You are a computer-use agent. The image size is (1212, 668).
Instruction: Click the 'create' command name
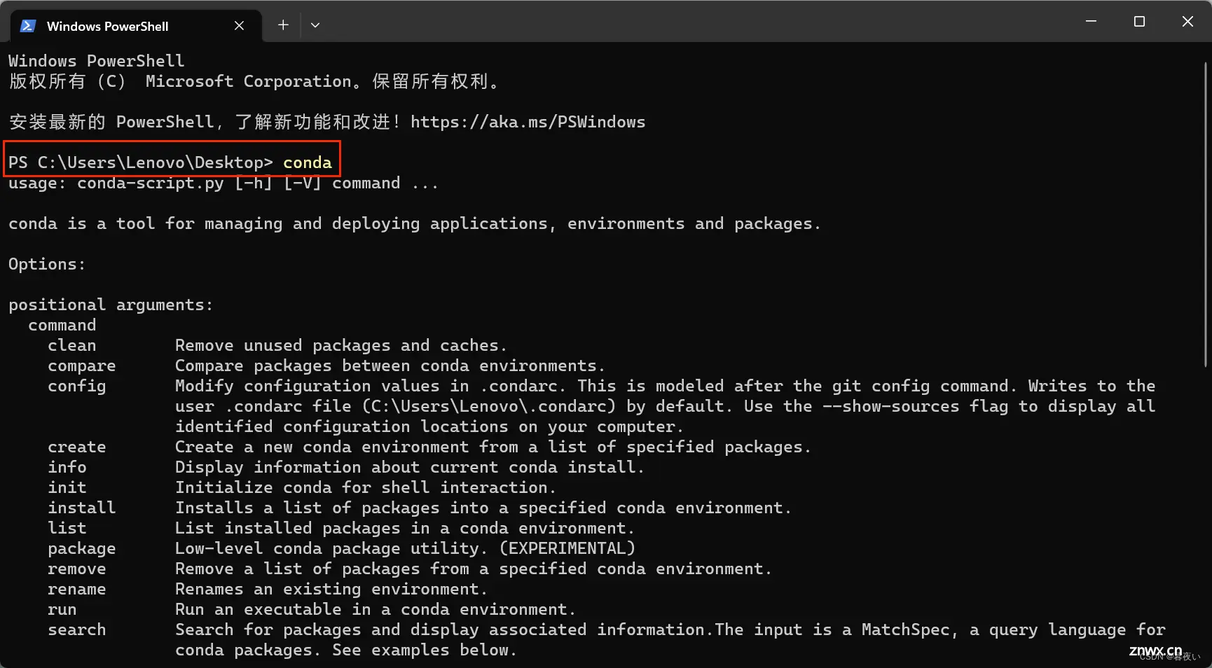pos(77,447)
